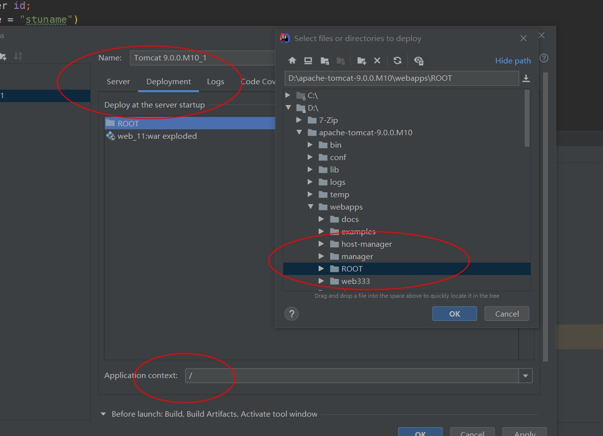Switch to the Logs tab
Viewport: 603px width, 436px height.
215,82
